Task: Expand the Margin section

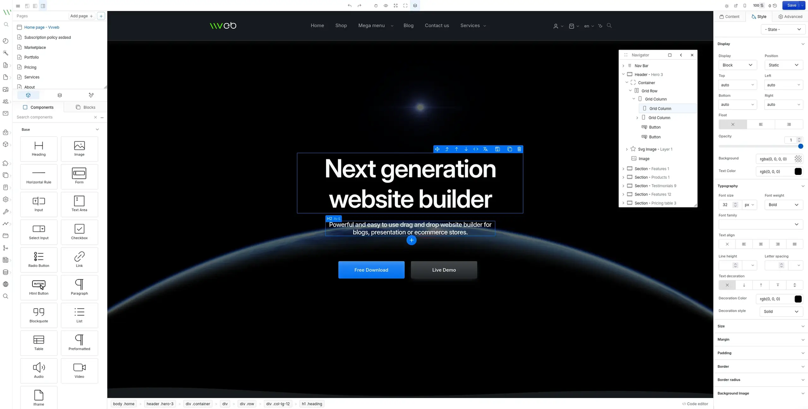Action: coord(761,340)
